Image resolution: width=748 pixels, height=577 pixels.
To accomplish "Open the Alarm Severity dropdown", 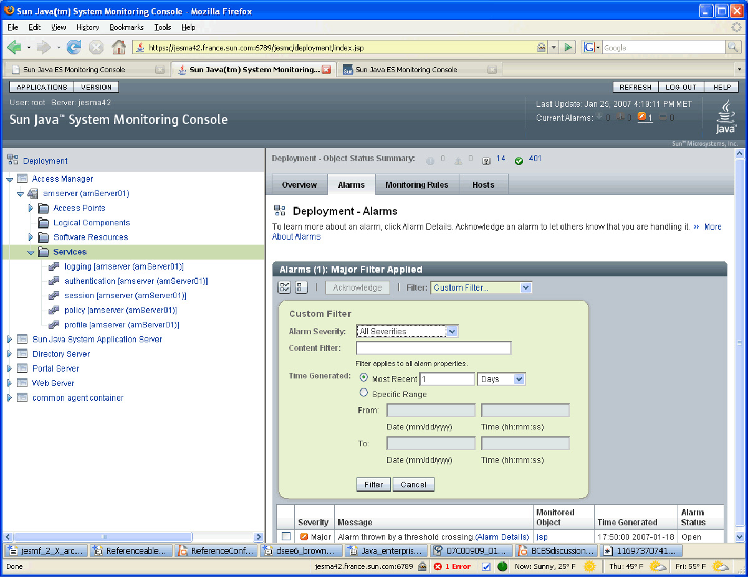I will [x=407, y=331].
